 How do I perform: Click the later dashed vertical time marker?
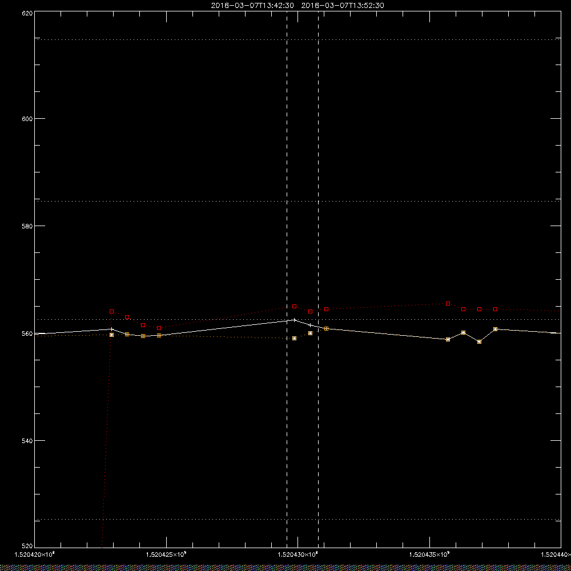[x=318, y=280]
